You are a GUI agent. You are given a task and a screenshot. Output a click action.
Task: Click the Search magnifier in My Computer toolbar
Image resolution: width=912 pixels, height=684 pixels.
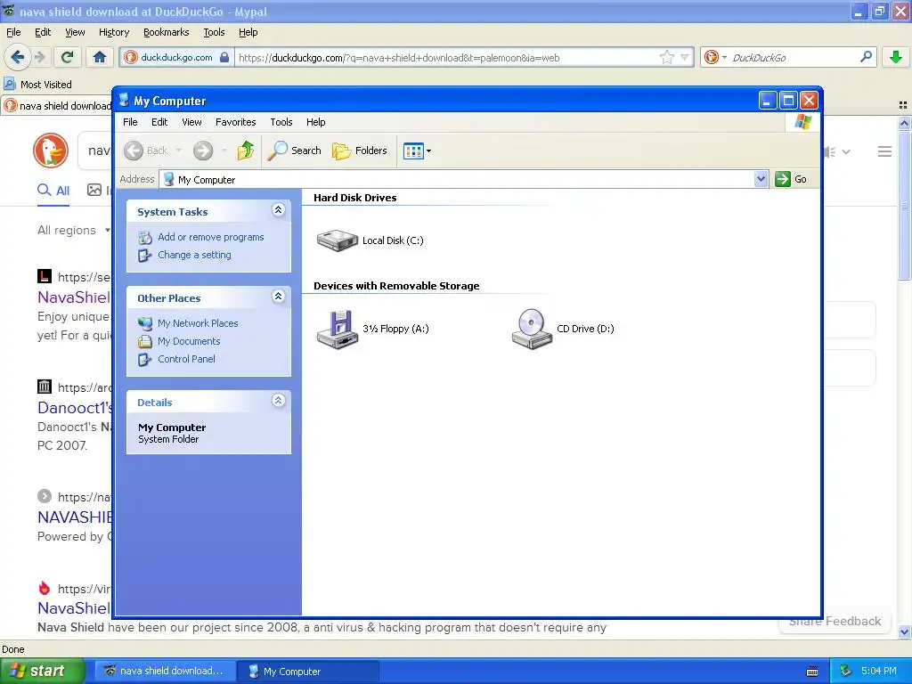tap(294, 151)
